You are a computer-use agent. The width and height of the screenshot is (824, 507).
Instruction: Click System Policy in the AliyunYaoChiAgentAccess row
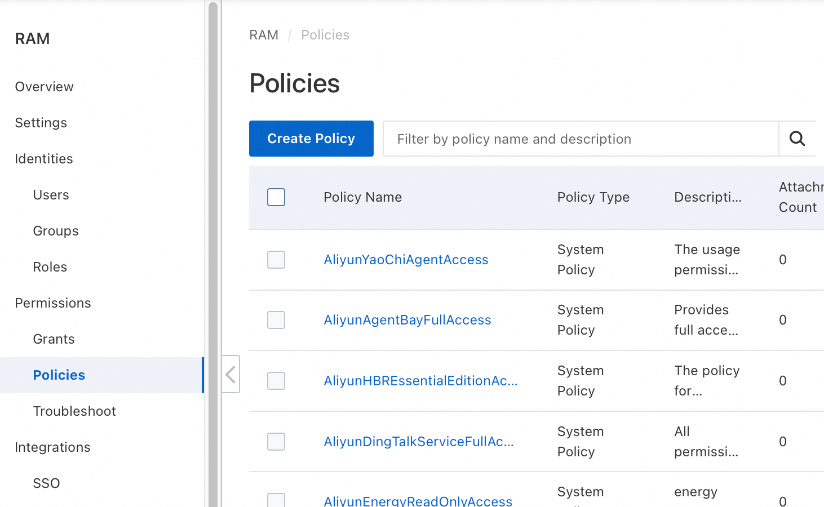point(581,260)
